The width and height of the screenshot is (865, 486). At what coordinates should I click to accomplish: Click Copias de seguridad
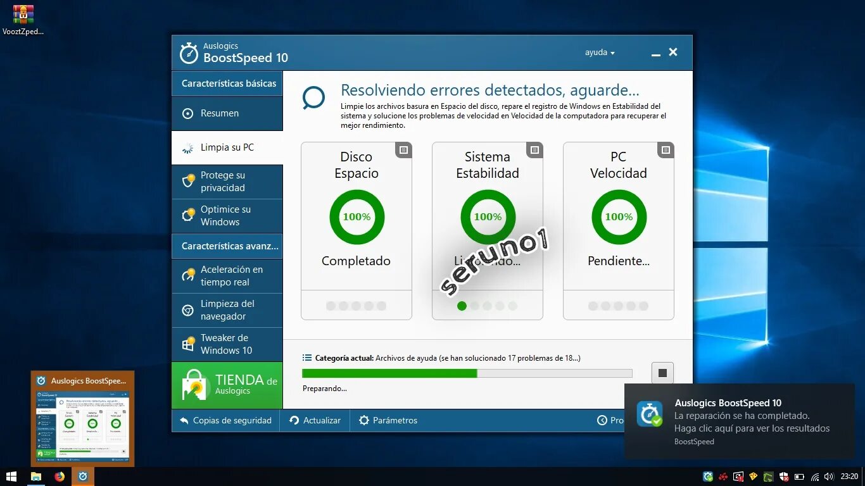(225, 420)
